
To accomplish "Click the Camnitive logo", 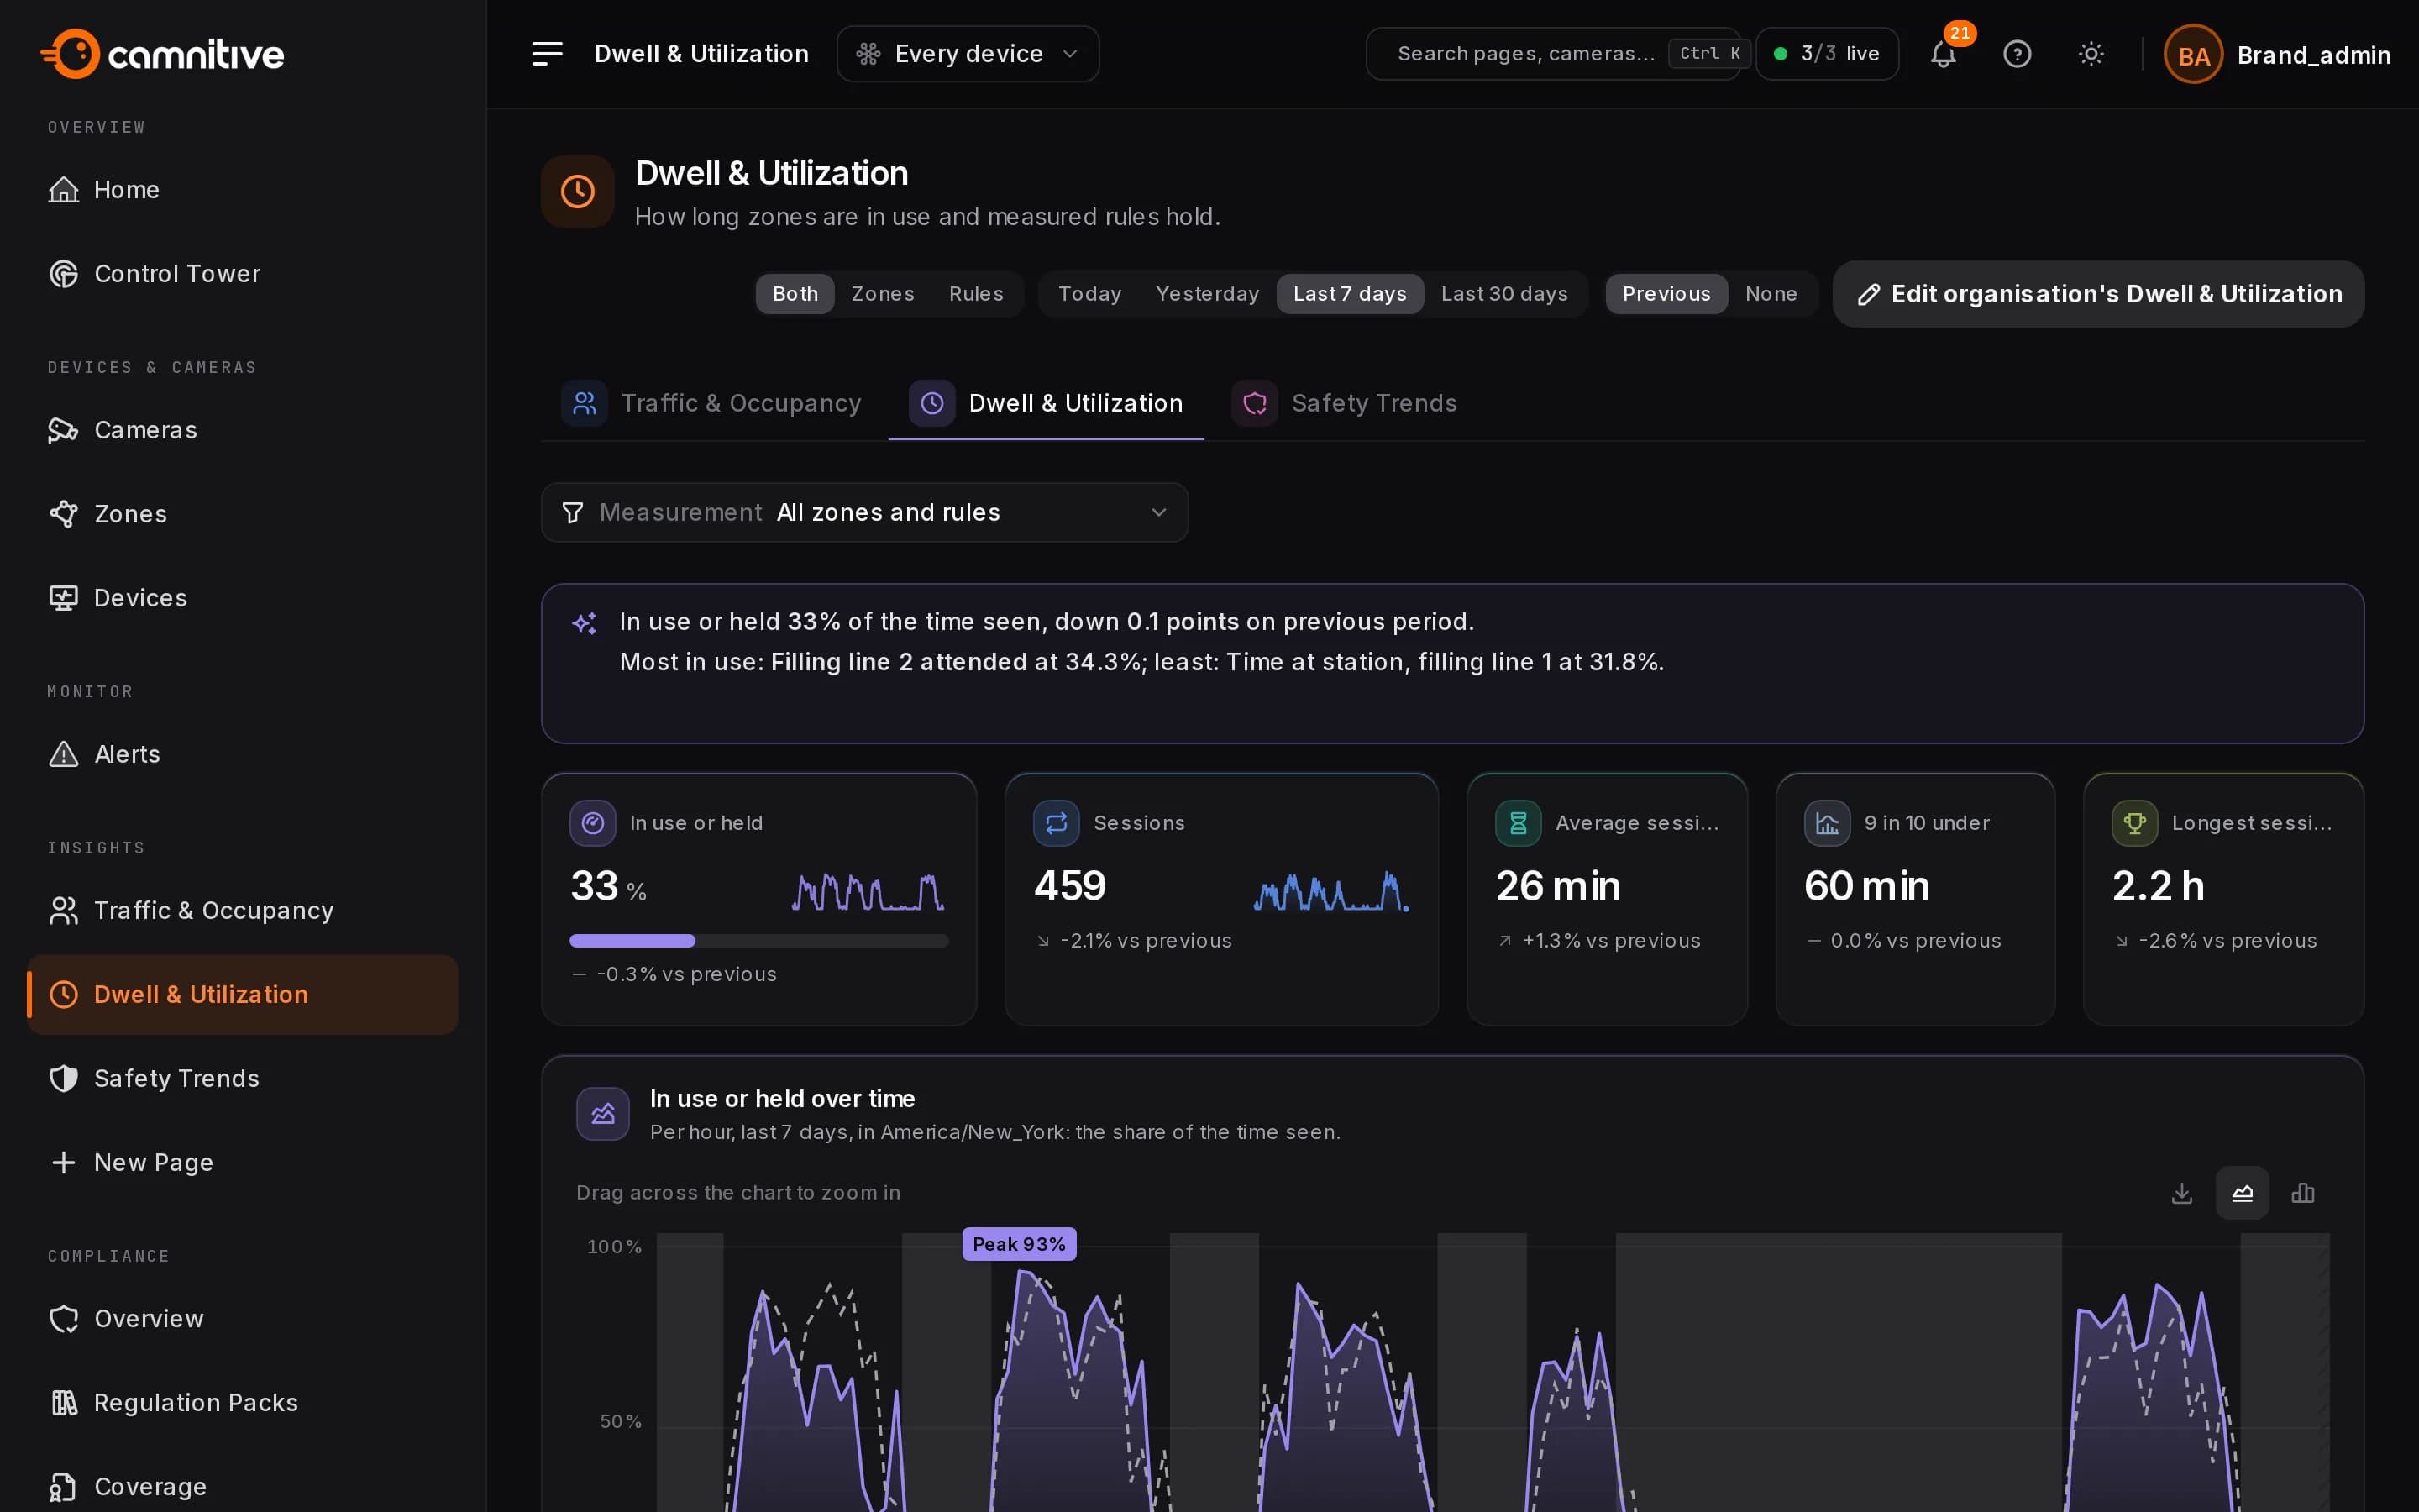I will (x=163, y=54).
